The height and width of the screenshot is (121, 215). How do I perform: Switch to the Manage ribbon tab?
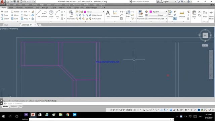click(x=45, y=8)
